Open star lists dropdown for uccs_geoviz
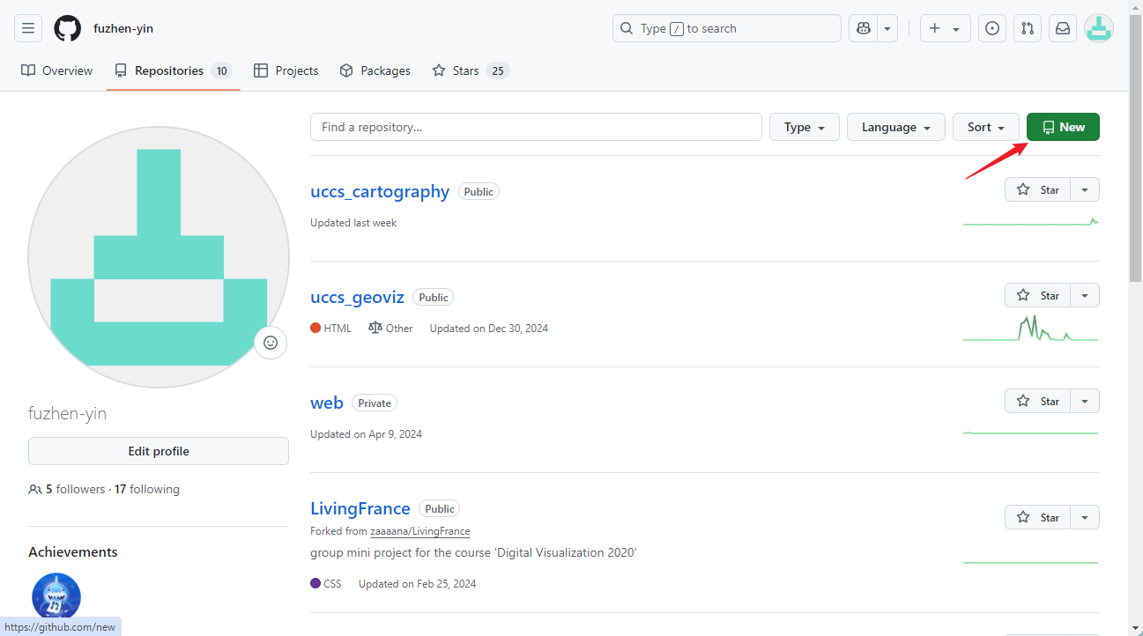The image size is (1143, 636). click(1085, 295)
